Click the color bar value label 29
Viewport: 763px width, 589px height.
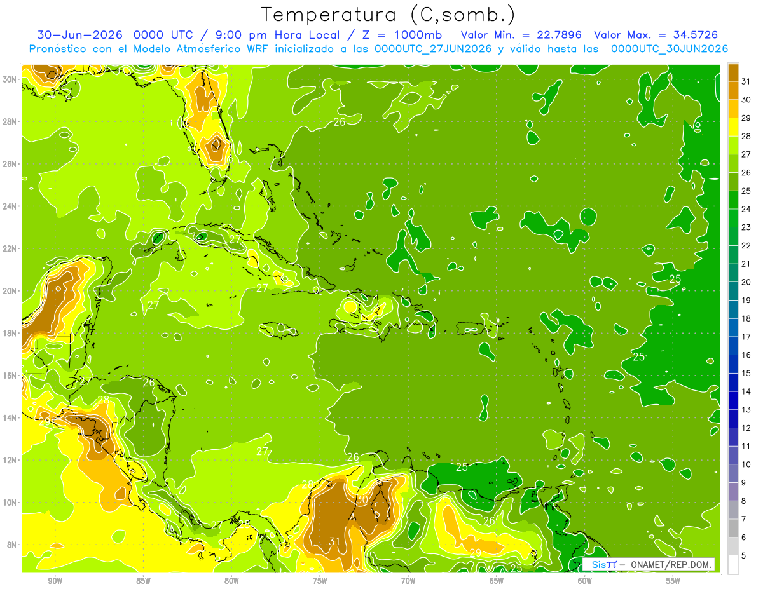[746, 118]
